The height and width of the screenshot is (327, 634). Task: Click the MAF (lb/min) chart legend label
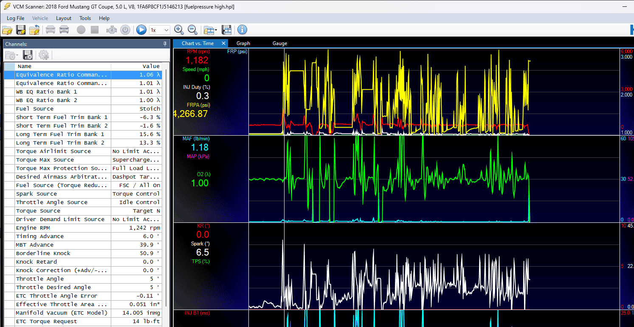click(x=196, y=139)
